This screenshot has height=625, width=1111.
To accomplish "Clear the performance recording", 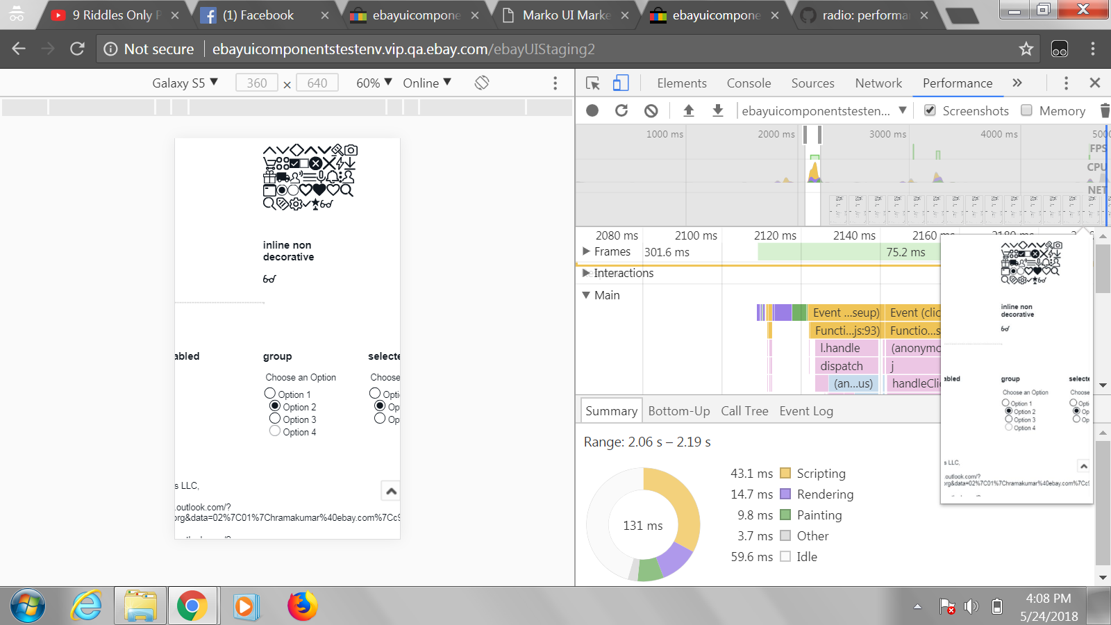I will pos(651,110).
